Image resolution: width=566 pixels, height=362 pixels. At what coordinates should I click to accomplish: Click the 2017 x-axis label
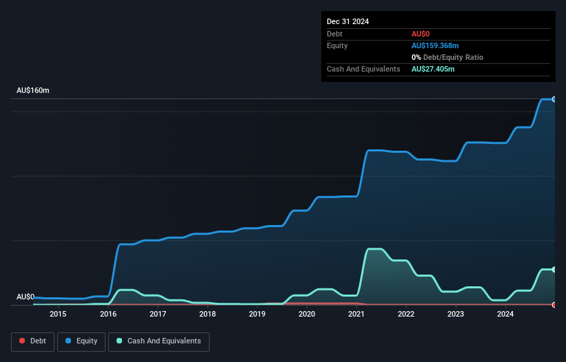point(158,314)
